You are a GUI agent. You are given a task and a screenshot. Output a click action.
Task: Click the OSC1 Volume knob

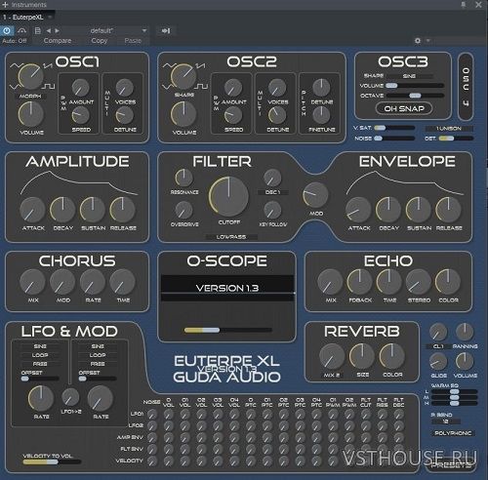[31, 114]
